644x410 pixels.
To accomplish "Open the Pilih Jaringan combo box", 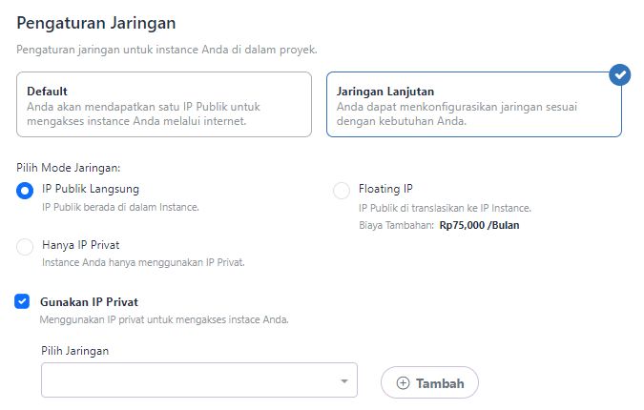I will [x=191, y=380].
